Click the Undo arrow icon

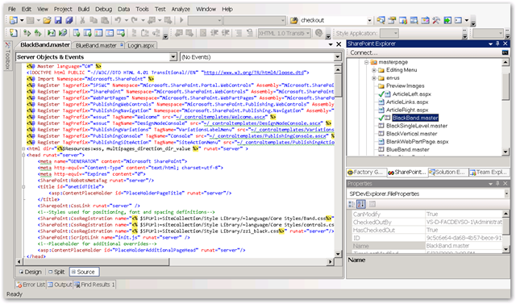118,20
